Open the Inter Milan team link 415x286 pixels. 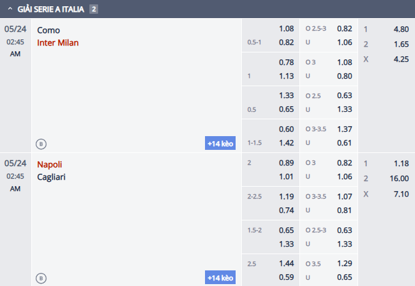pos(57,43)
